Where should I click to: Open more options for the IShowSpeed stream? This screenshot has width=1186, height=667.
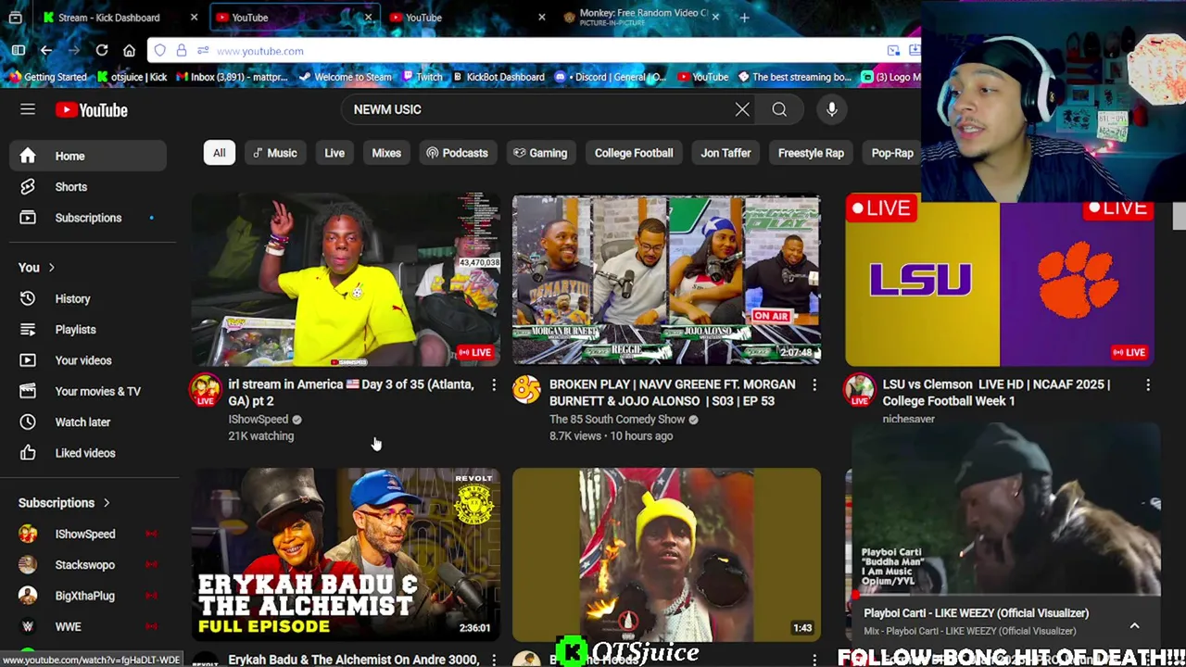493,384
